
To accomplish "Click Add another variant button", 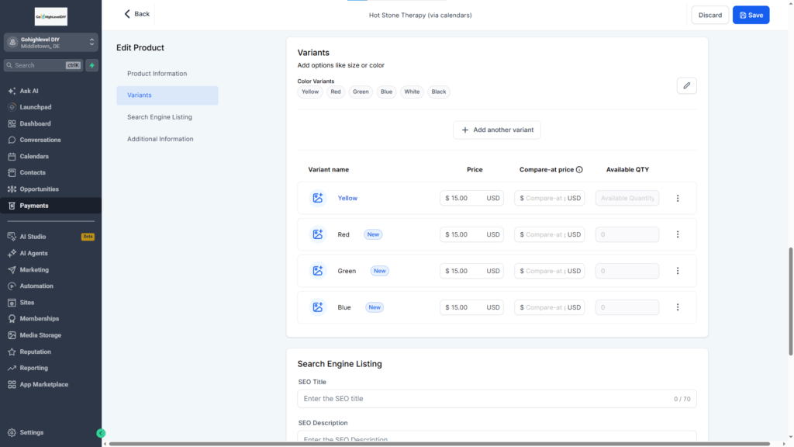I will [x=497, y=130].
